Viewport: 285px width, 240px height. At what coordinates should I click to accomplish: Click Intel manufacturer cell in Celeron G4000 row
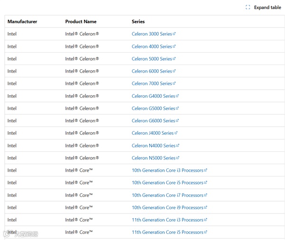[x=12, y=96]
